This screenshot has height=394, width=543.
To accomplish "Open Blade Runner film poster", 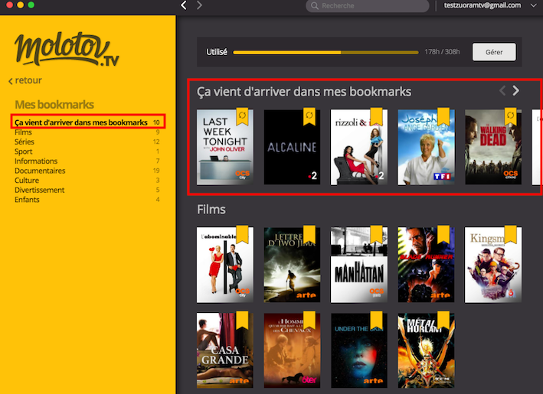I will (427, 265).
